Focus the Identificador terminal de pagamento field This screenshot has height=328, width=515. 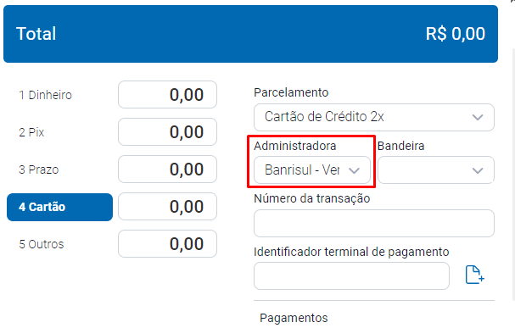(351, 275)
